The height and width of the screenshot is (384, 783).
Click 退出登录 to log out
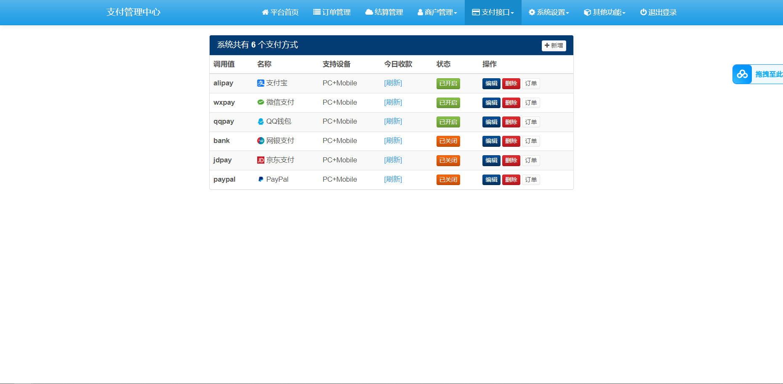(x=658, y=13)
